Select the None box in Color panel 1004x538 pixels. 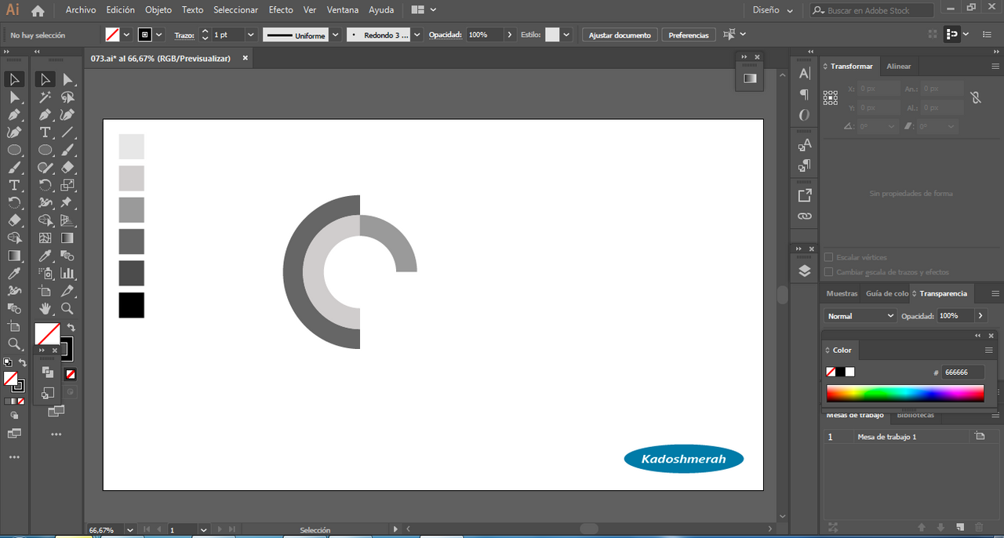(x=831, y=372)
